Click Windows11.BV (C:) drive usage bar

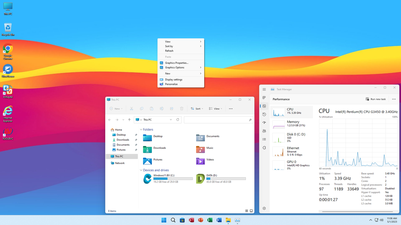[x=173, y=179]
